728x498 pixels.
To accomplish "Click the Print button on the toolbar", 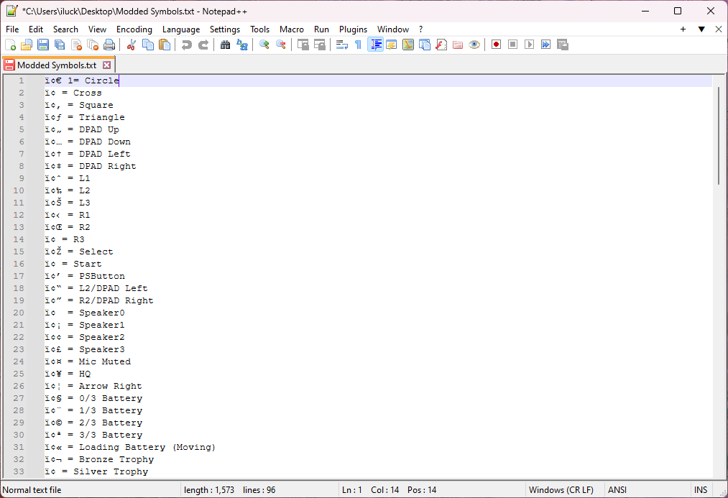I will 107,44.
